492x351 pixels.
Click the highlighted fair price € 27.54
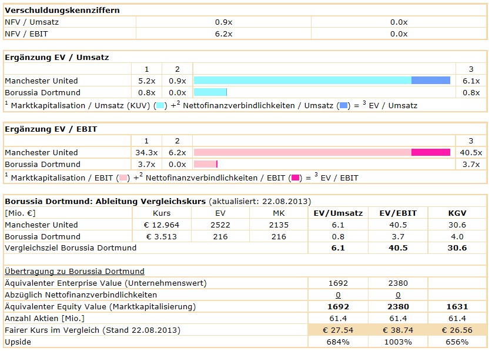(x=338, y=330)
